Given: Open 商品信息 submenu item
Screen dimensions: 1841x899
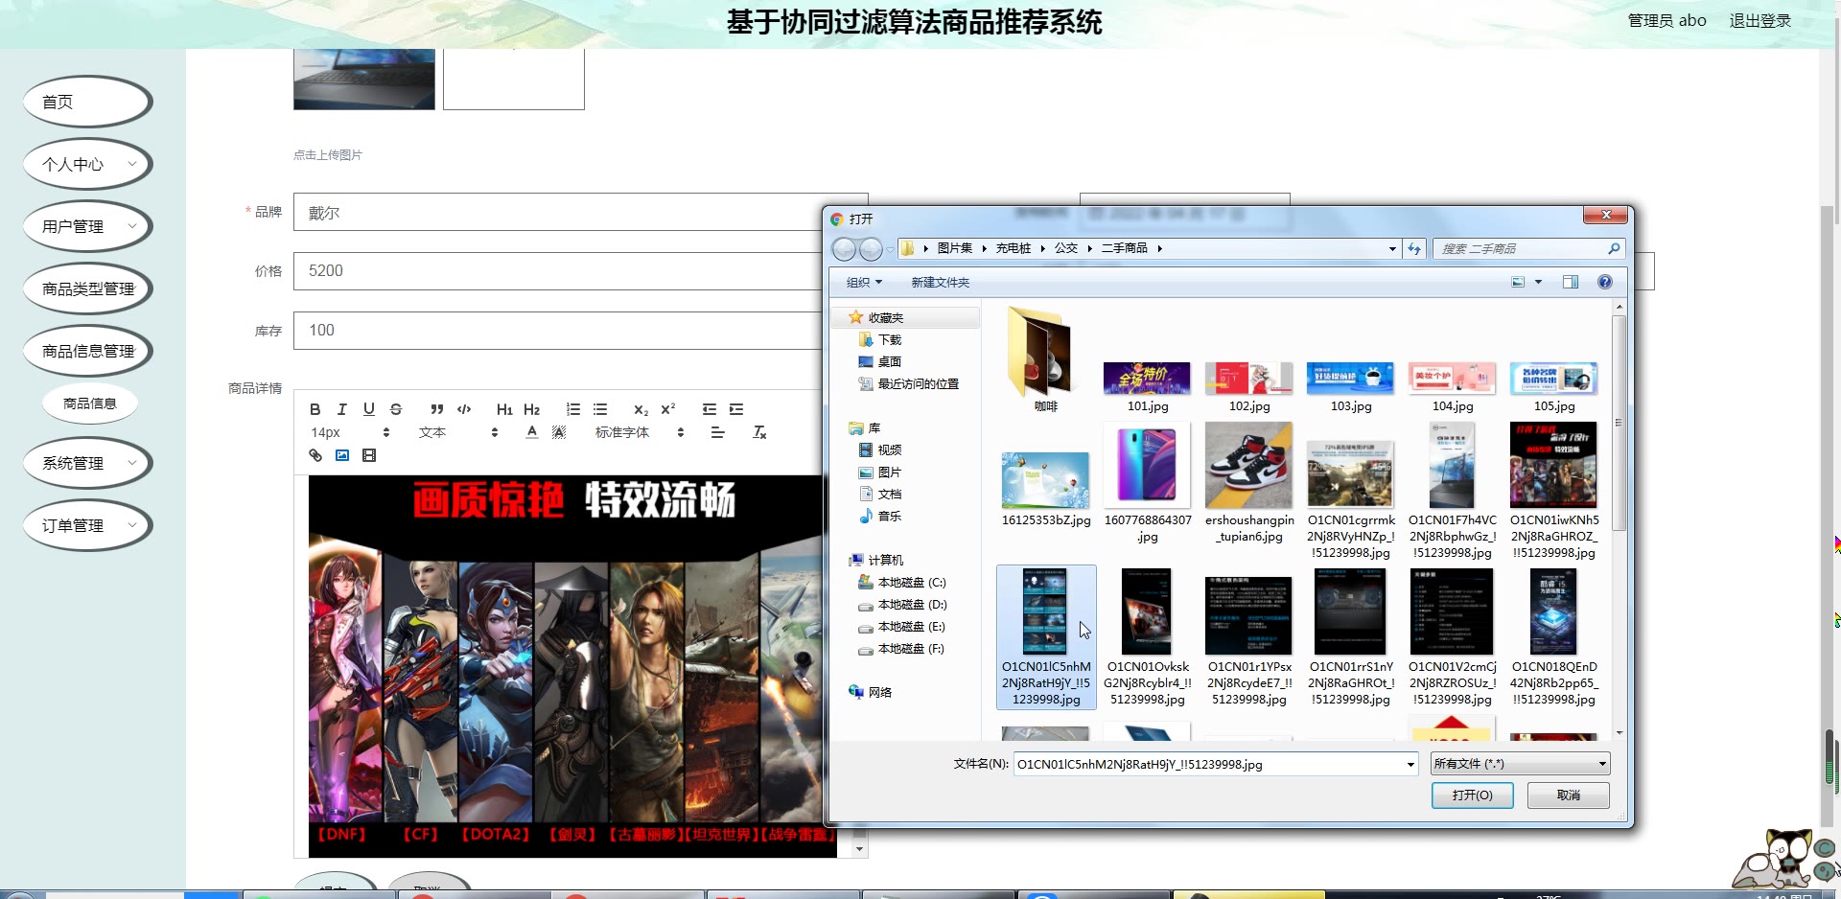Looking at the screenshot, I should tap(90, 403).
